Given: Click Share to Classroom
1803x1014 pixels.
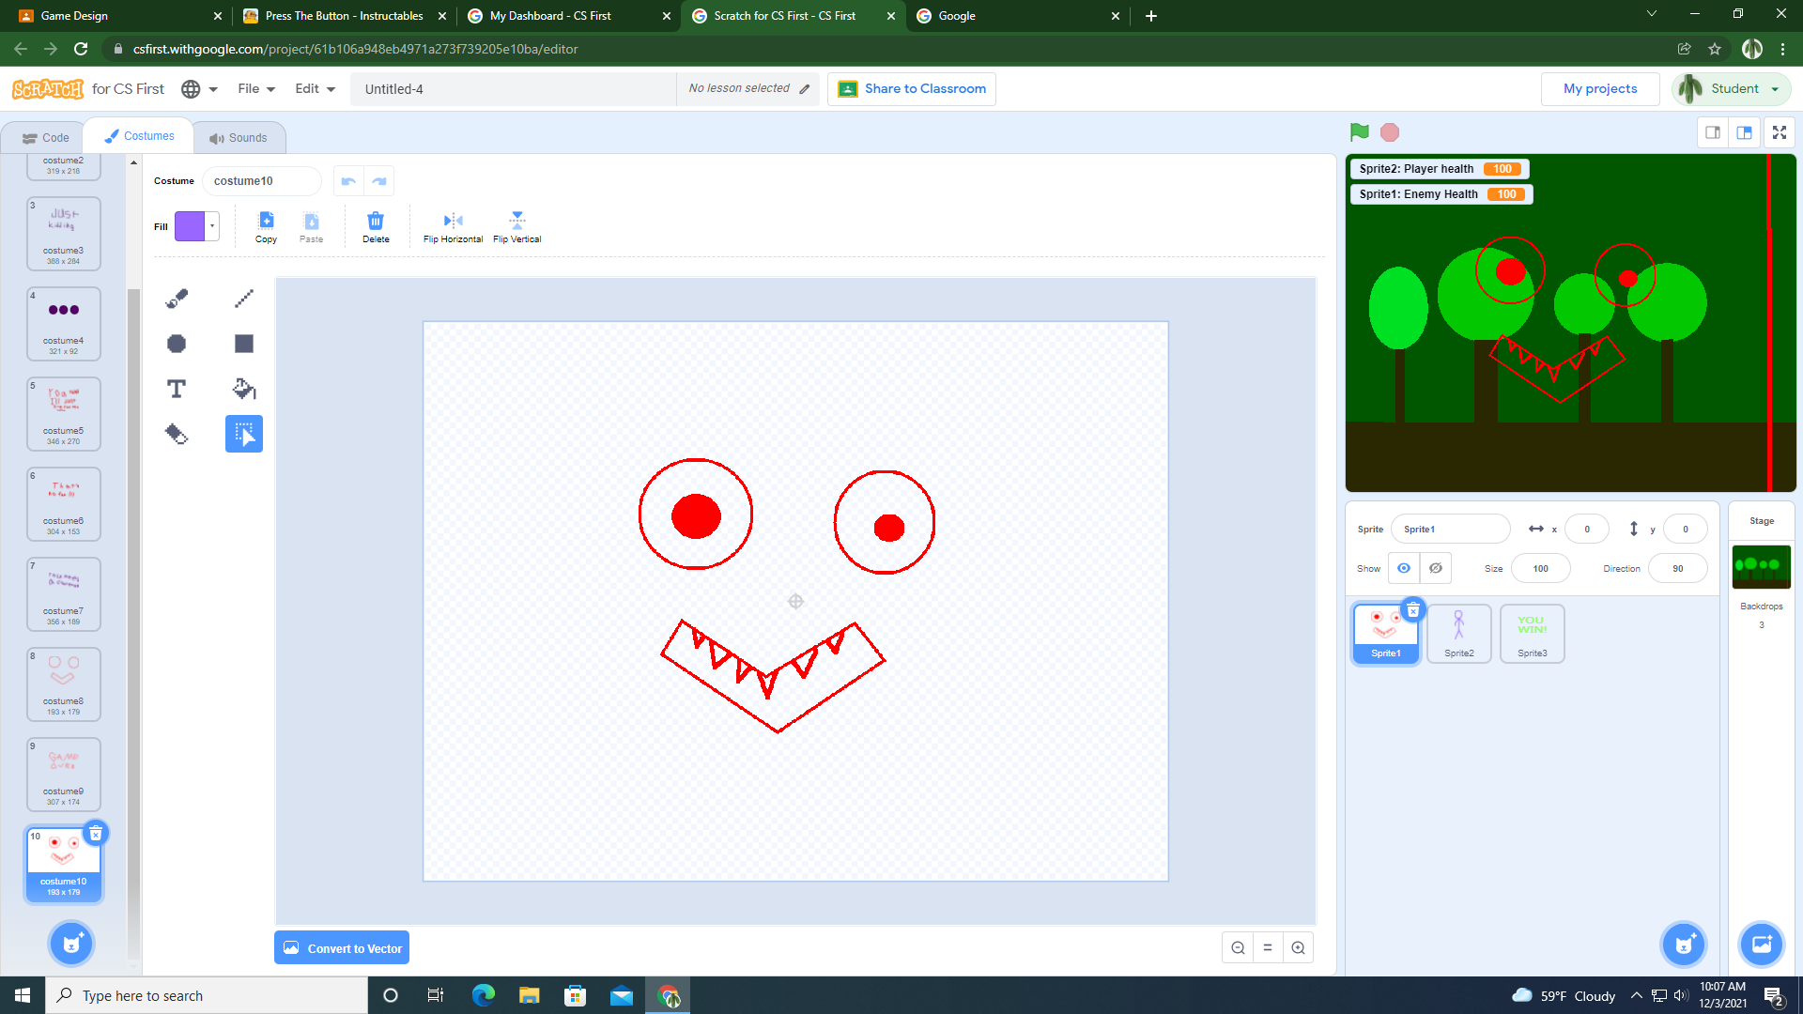Looking at the screenshot, I should (910, 88).
